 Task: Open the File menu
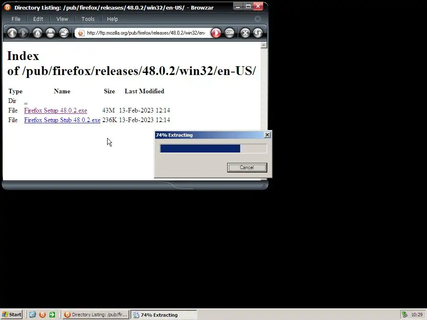point(16,19)
